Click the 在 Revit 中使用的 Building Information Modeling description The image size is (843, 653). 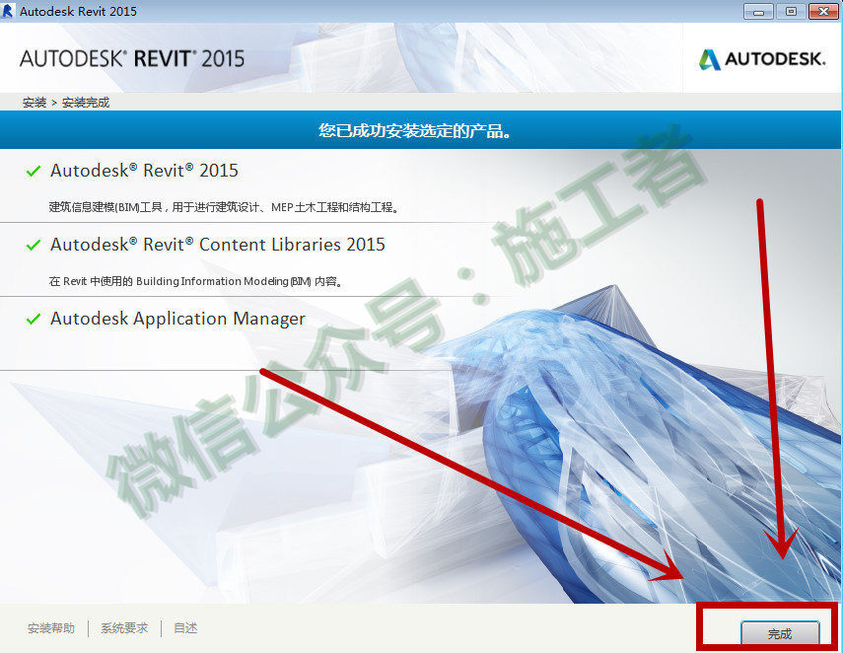pos(195,281)
